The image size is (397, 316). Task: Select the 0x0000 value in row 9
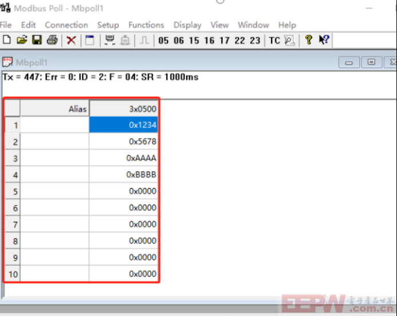point(124,257)
